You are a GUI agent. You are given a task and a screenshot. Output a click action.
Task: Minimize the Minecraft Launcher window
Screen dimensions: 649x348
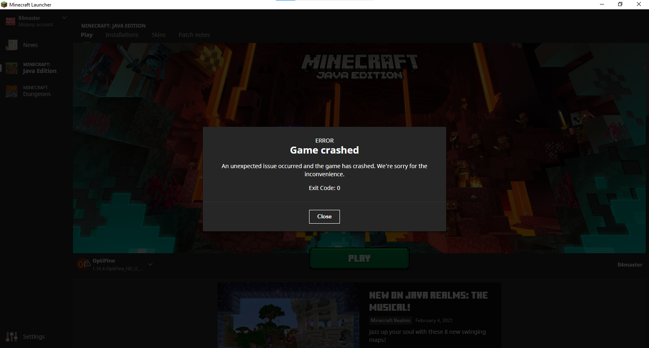tap(602, 4)
